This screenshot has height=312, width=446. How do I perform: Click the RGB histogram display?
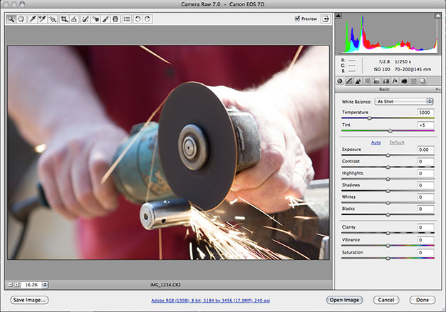click(x=388, y=33)
